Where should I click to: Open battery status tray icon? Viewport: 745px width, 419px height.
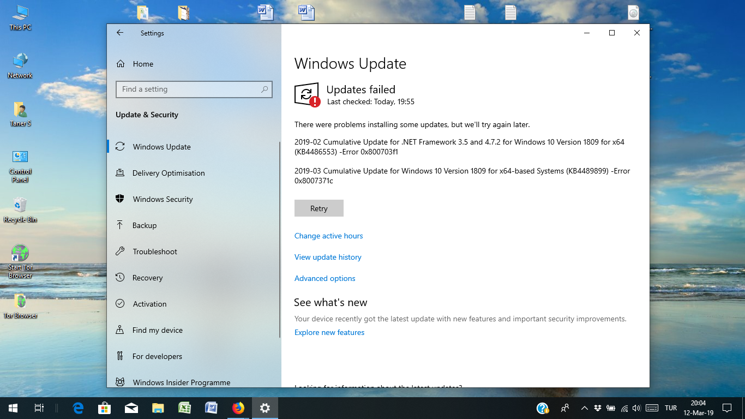pos(611,408)
